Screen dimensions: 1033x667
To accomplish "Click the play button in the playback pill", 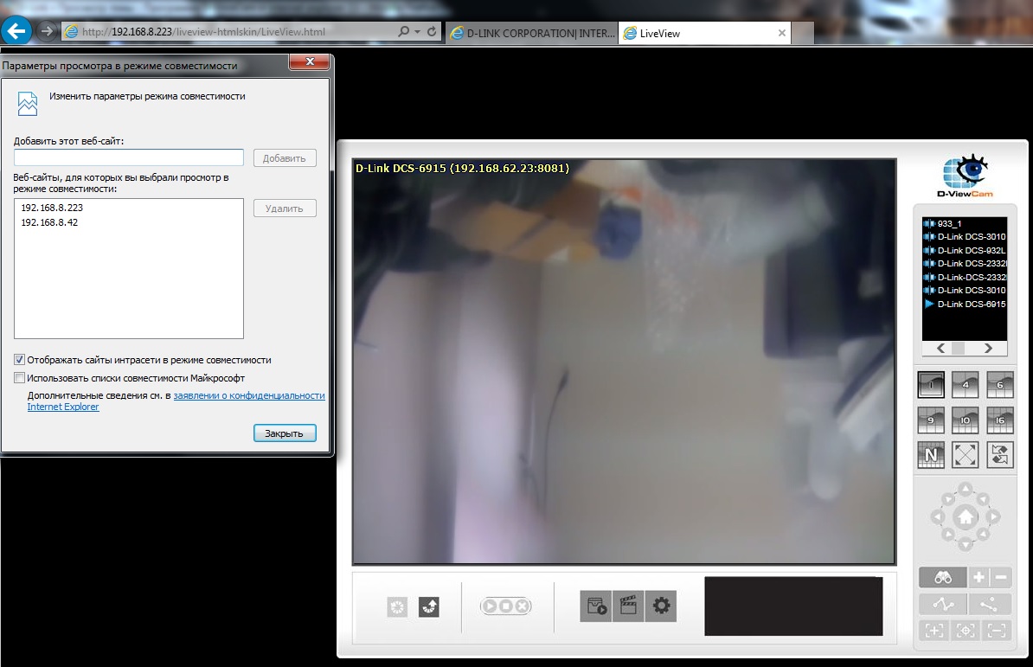I will [491, 606].
